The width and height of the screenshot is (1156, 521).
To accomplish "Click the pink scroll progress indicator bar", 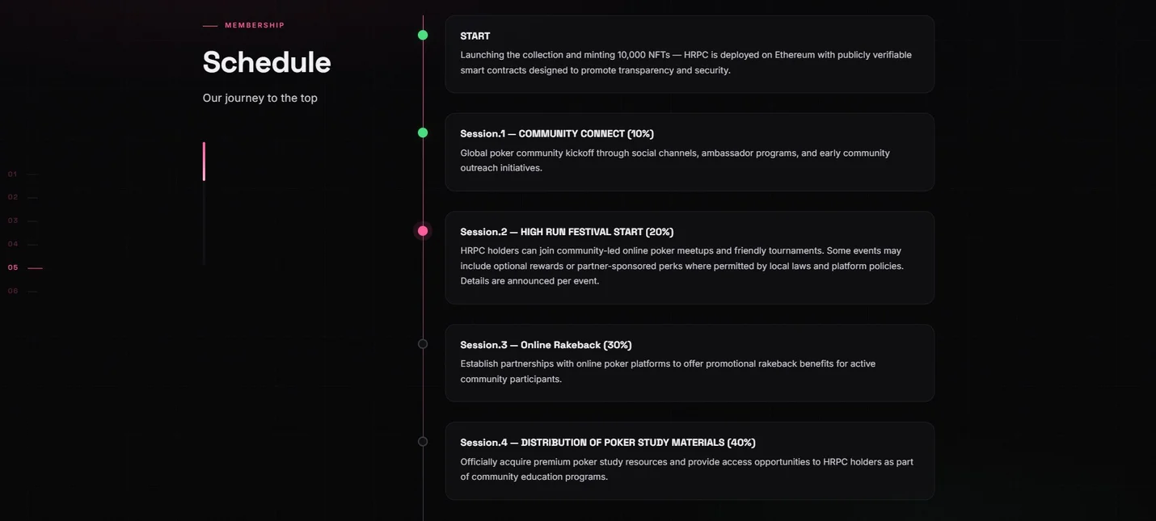I will (204, 162).
